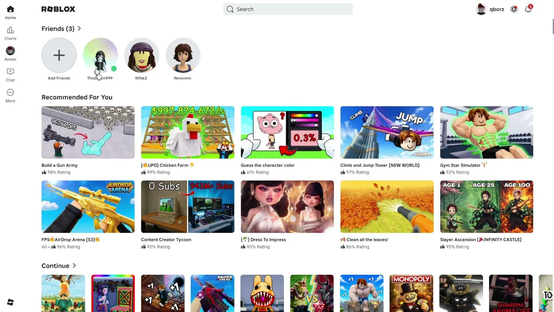
Task: Open the dark icon at the sidebar bottom
Action: [x=10, y=302]
